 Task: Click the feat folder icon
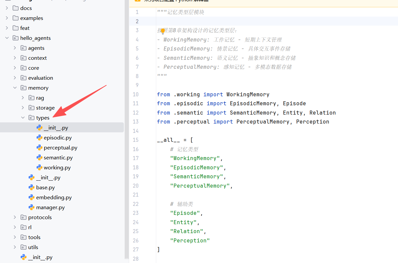16,28
